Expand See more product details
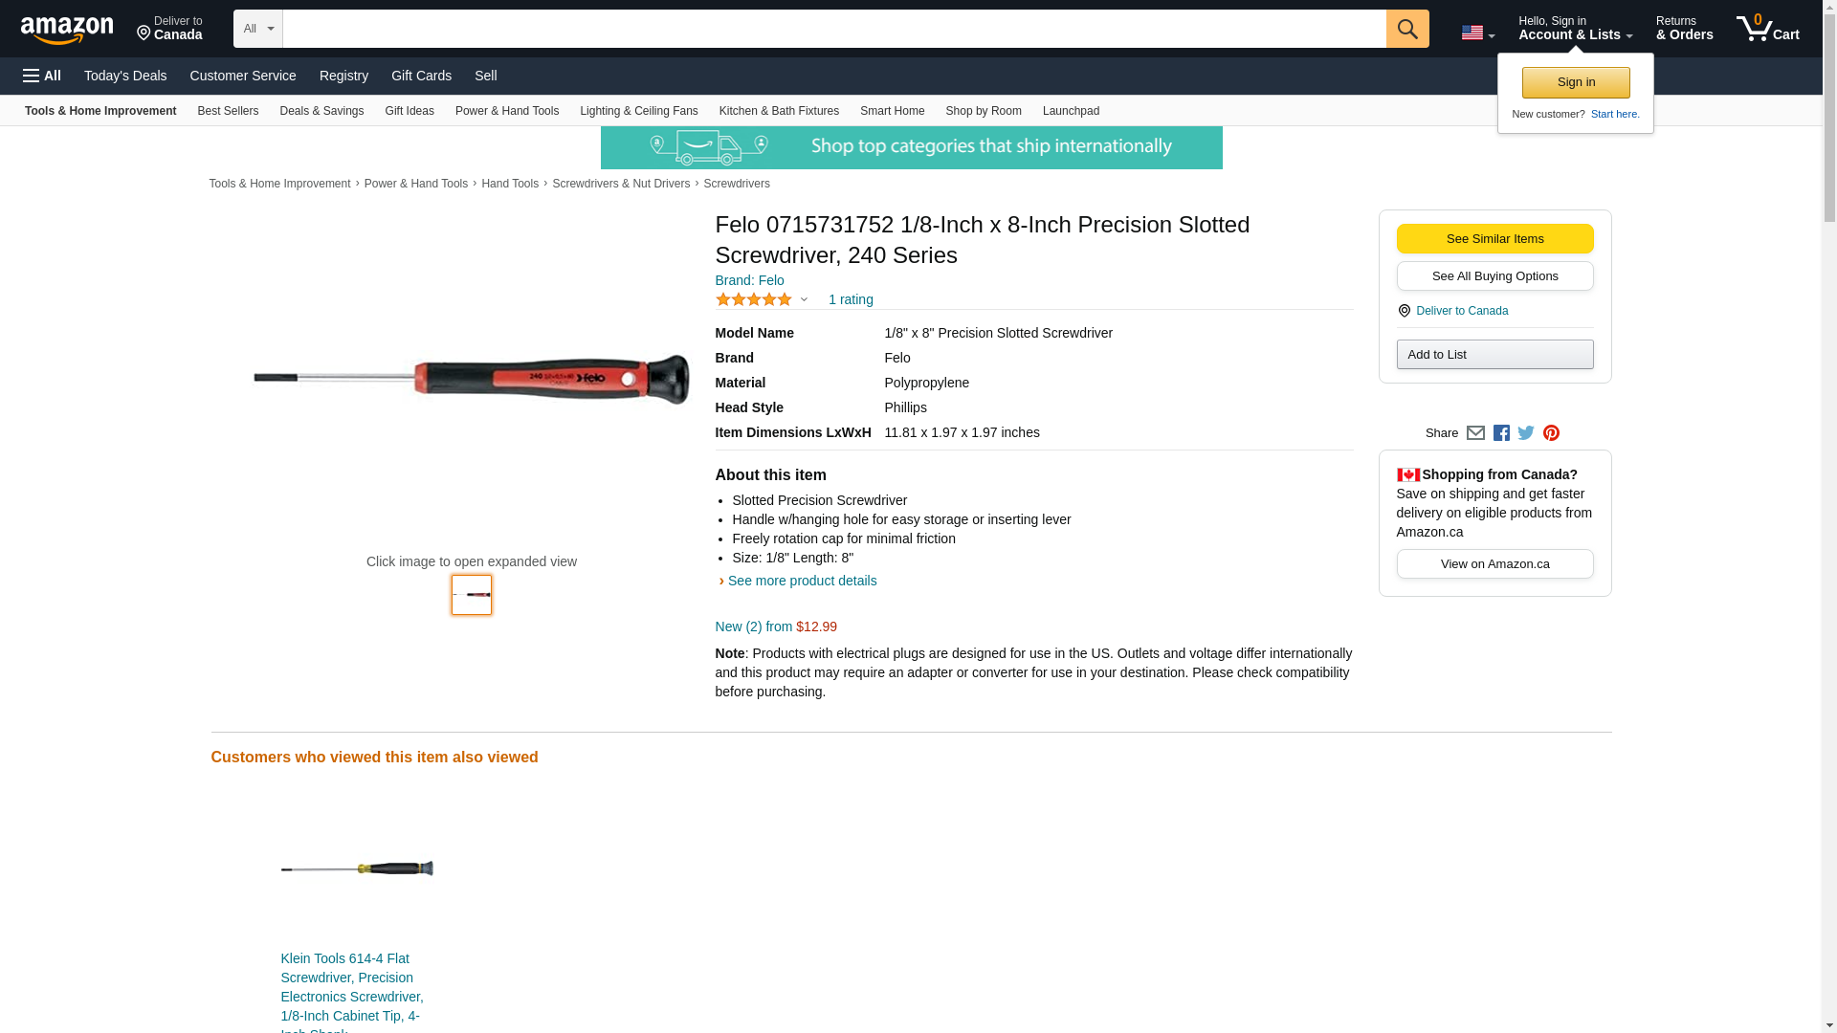1837x1033 pixels. [801, 581]
